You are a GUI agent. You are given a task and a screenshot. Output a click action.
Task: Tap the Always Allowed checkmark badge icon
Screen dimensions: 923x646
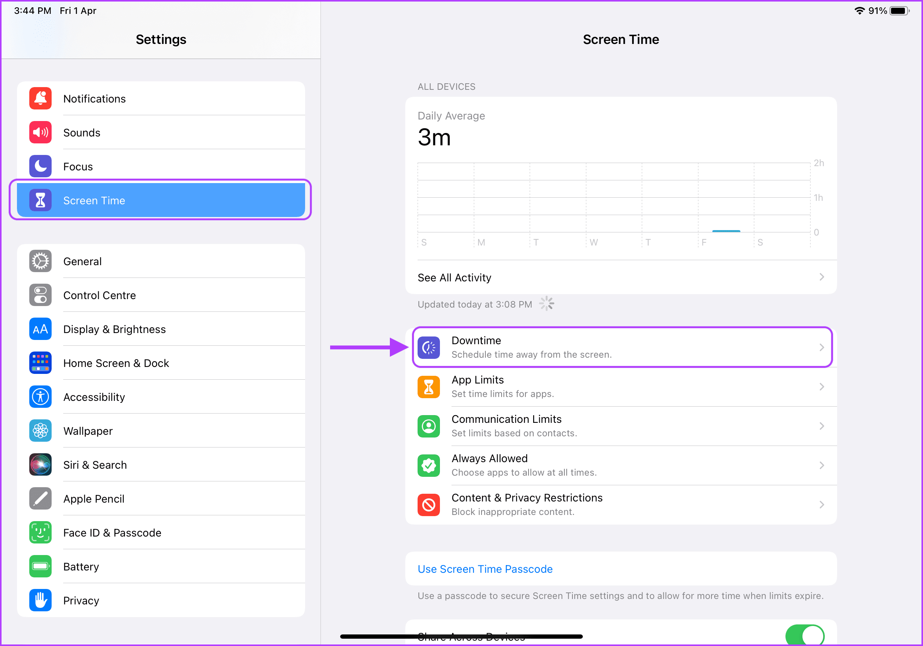coord(428,465)
